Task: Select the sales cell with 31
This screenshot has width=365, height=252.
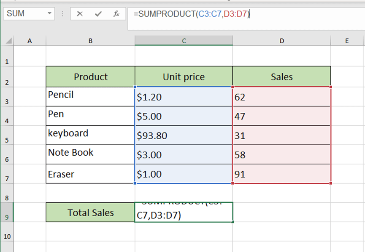Action: click(x=282, y=135)
